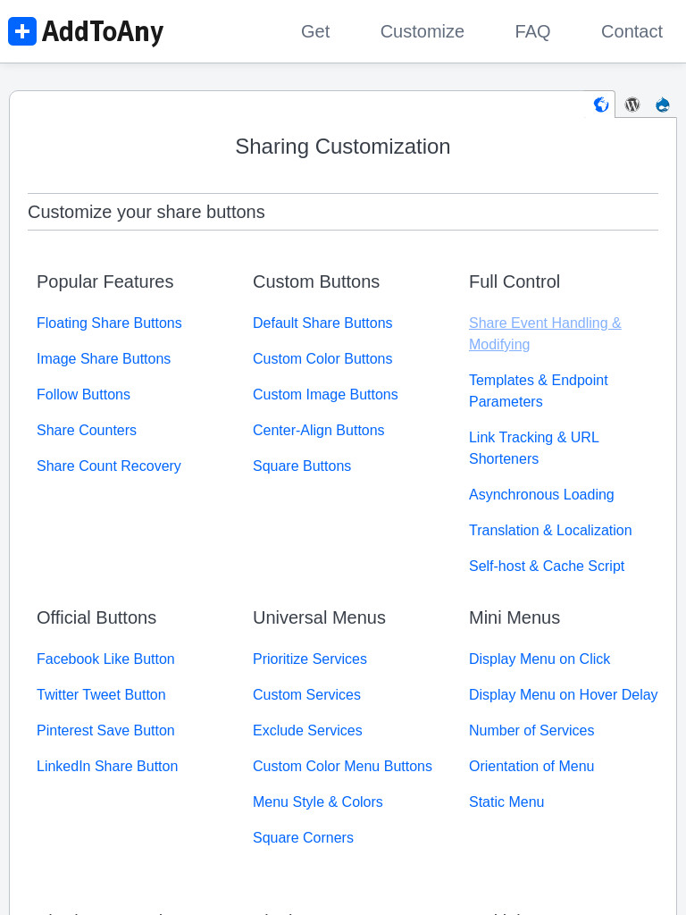Open Floating Share Buttons link
This screenshot has width=686, height=915.
[109, 323]
